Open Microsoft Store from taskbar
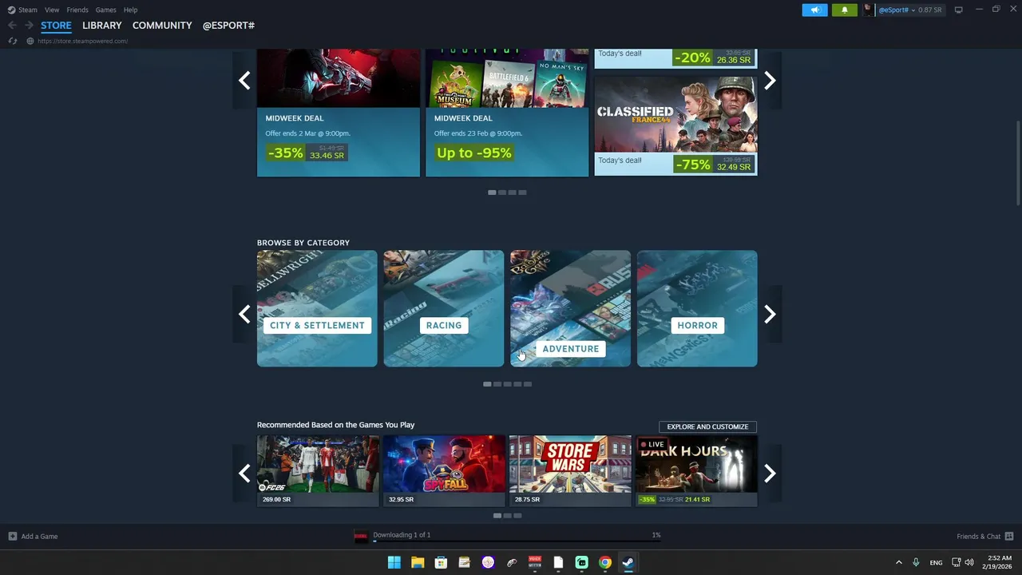 pyautogui.click(x=441, y=562)
